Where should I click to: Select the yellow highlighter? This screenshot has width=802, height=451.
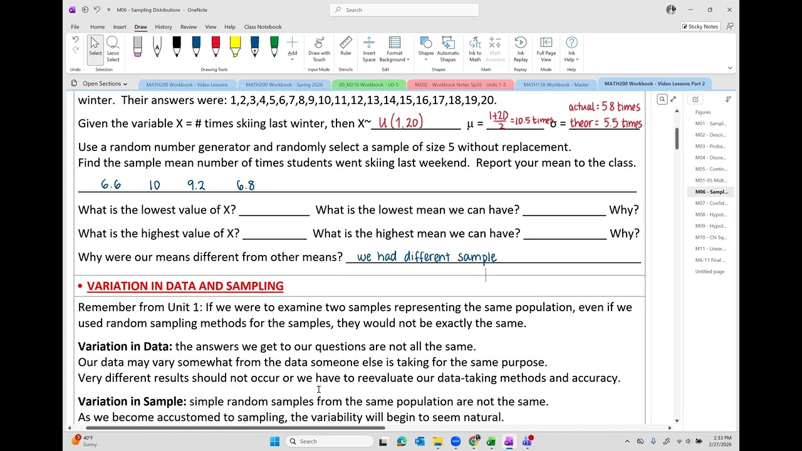point(235,48)
